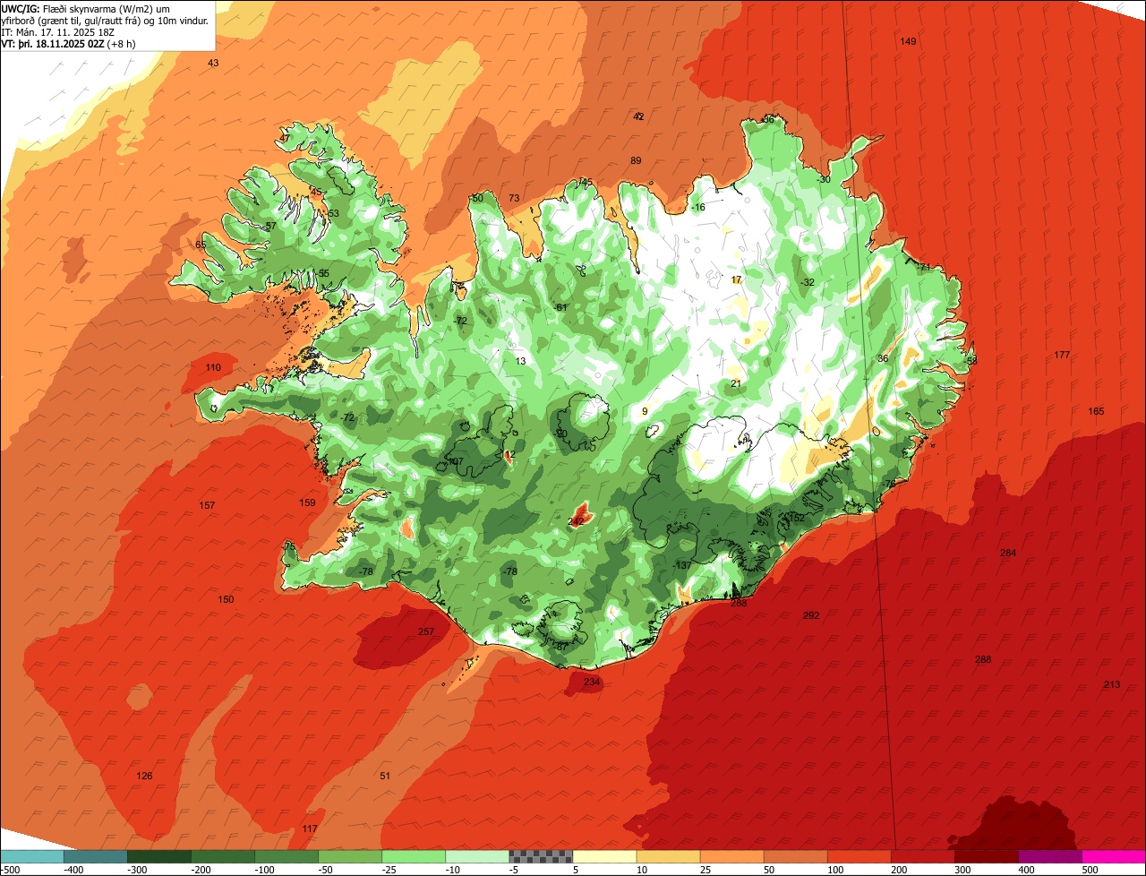The height and width of the screenshot is (876, 1146).
Task: Click the value 126 in the lower left ocean
Action: coord(144,776)
